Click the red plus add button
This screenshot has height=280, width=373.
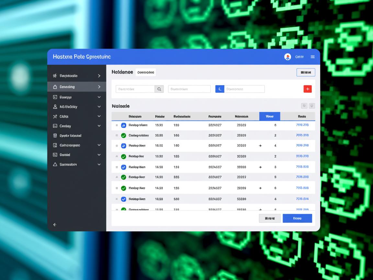pyautogui.click(x=307, y=89)
